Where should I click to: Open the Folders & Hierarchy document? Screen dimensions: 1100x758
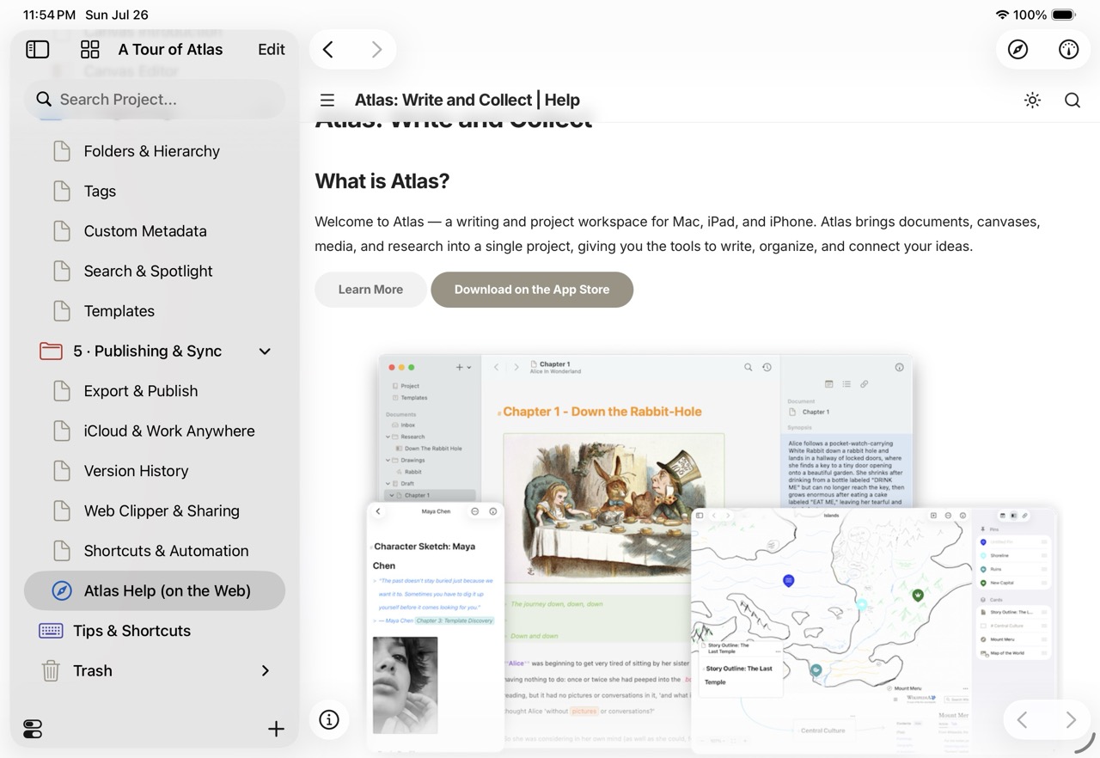tap(155, 151)
